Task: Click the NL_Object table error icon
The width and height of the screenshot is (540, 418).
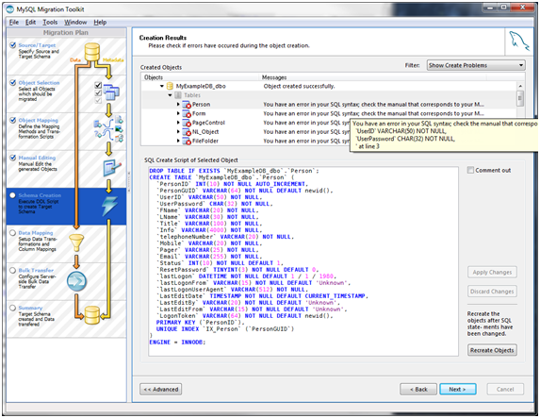Action: (x=187, y=132)
